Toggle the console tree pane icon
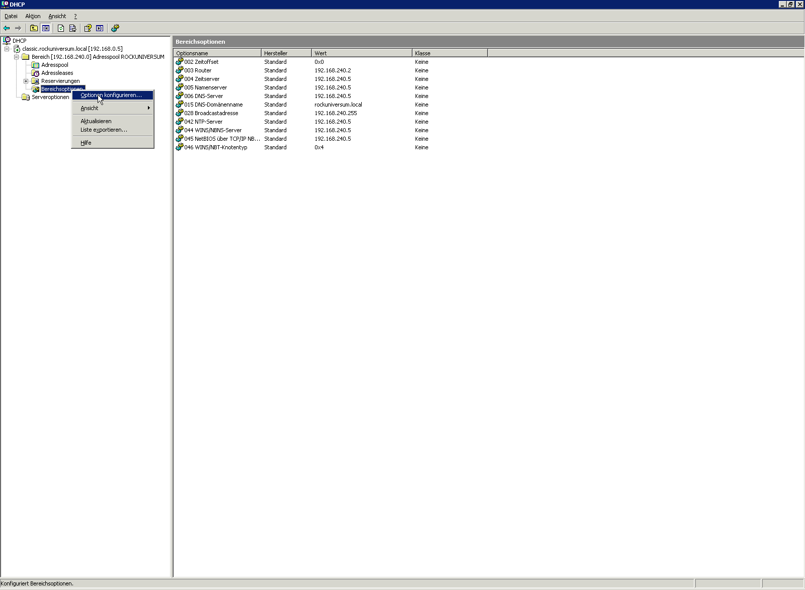Screen dimensions: 805x590 click(x=46, y=28)
